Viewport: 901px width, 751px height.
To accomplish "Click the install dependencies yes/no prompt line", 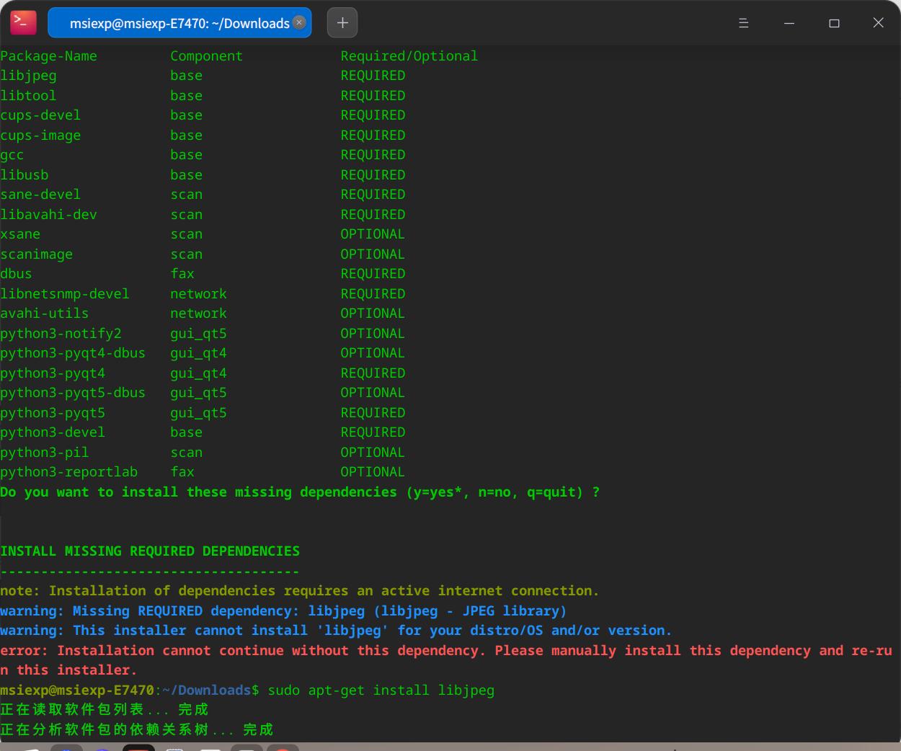I will point(300,492).
